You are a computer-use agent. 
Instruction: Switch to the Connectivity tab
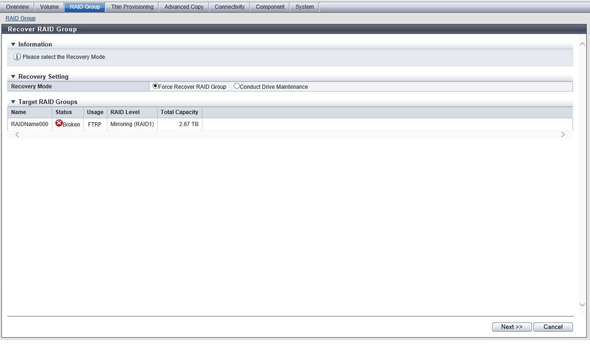(x=230, y=7)
